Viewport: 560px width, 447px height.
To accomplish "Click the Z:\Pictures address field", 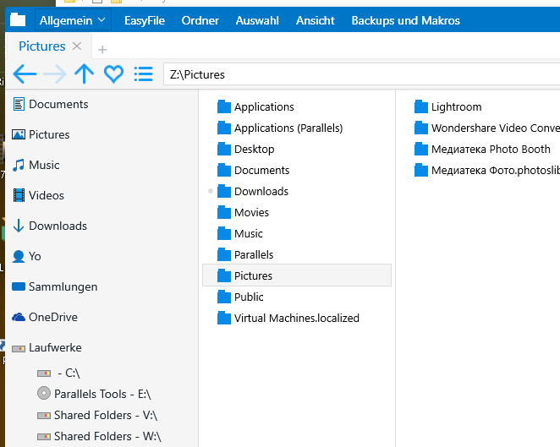I will pos(361,74).
